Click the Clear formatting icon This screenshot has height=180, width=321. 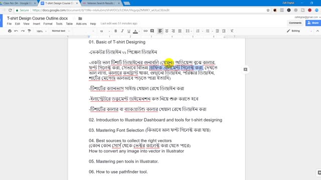coord(232,31)
